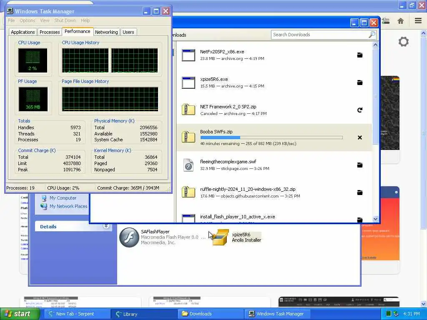
Task: Switch to Downloads taskbar button
Action: pos(211,314)
